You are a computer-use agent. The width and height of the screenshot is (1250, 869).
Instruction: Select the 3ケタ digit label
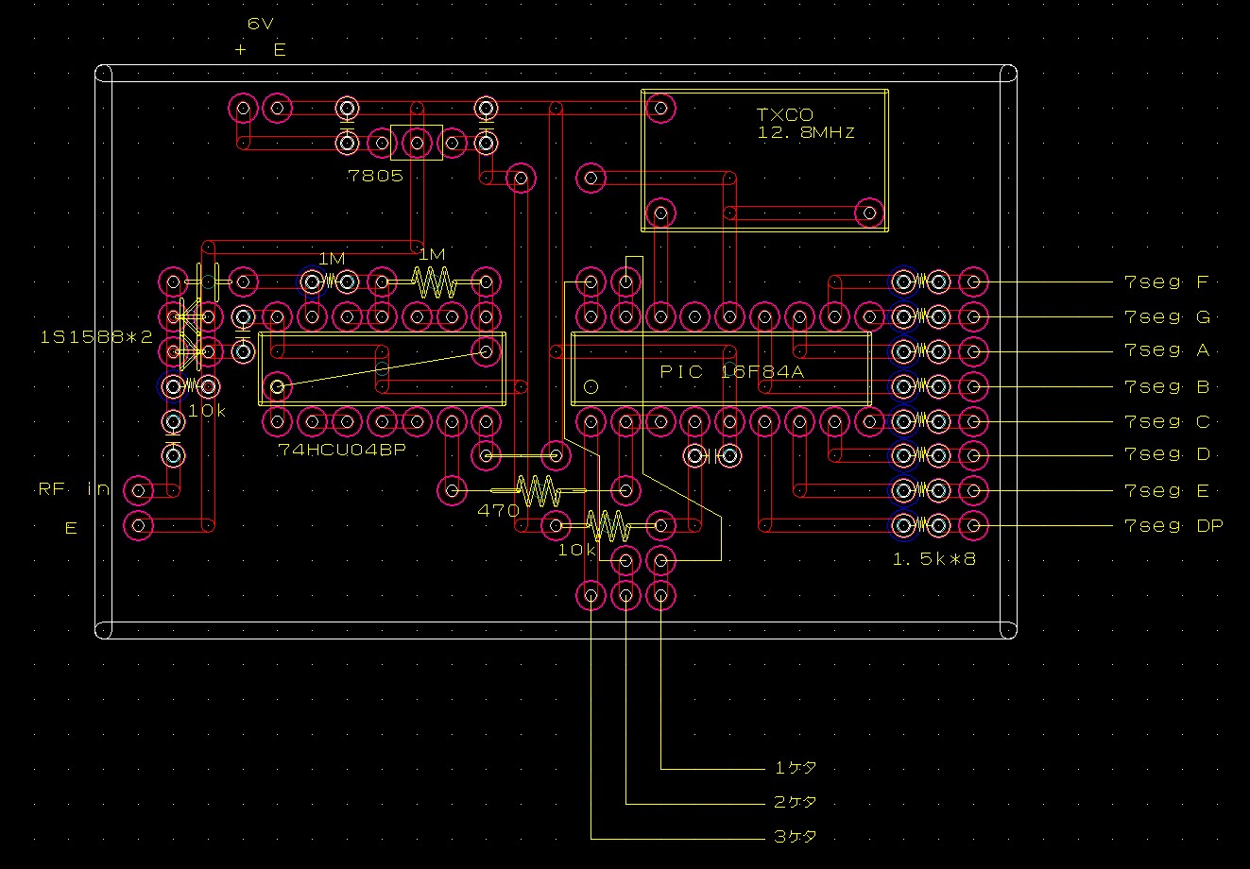[x=795, y=837]
